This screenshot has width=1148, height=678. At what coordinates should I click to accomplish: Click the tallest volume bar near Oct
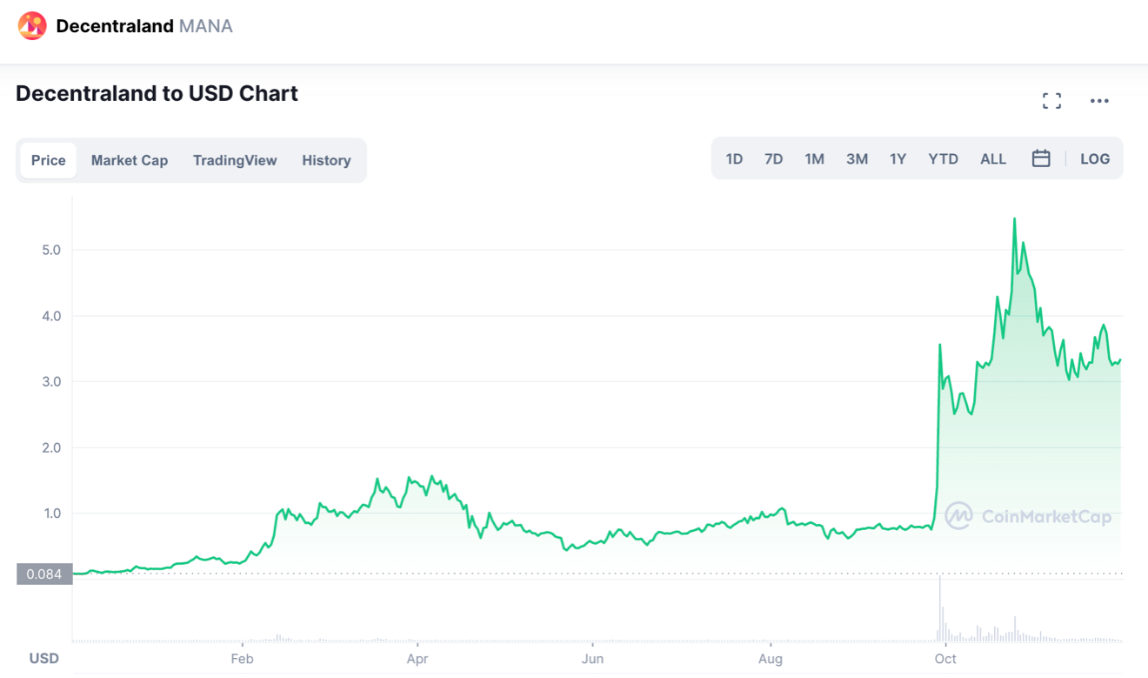[x=940, y=609]
